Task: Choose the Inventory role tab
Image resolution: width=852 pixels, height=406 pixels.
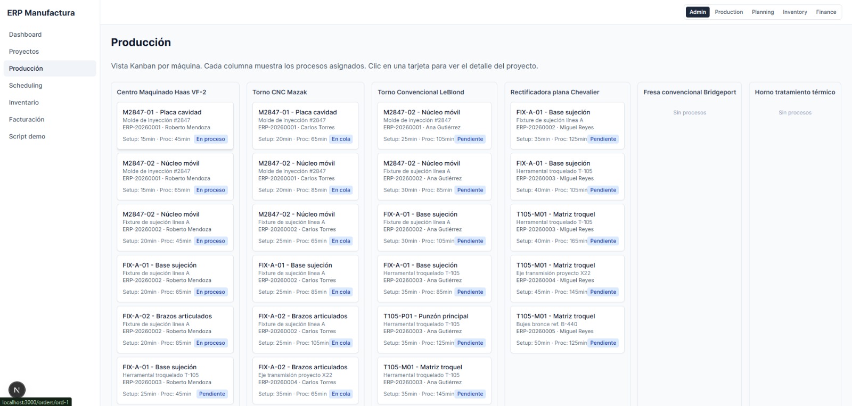Action: tap(794, 12)
